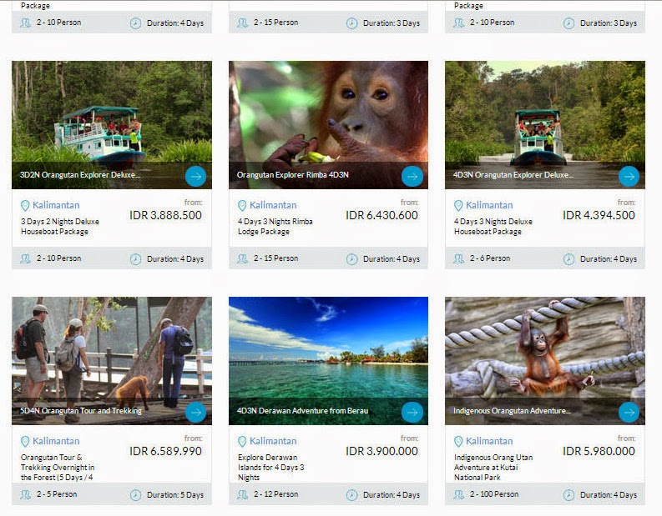Click arrow icon on 3D2N Orangutan Explorer Deluxe
The image size is (662, 516).
[195, 176]
